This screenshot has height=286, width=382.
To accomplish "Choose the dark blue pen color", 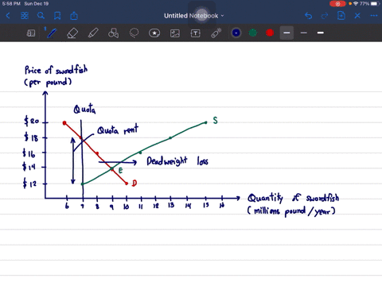I will (x=236, y=33).
